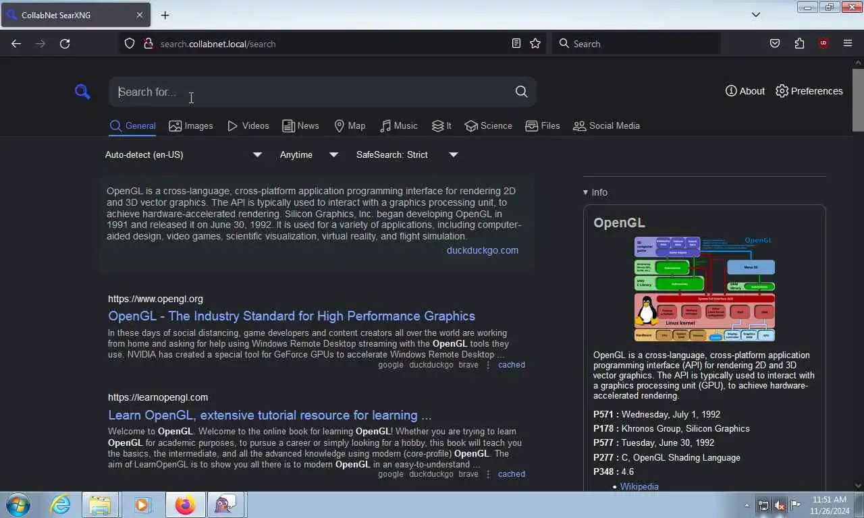Open the Anytime time range dropdown
The image size is (864, 518).
point(308,154)
